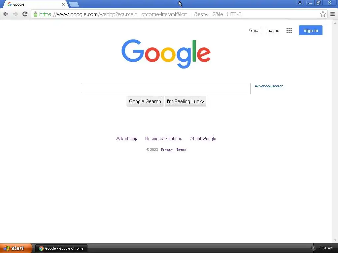The width and height of the screenshot is (338, 253).
Task: Click the Google logo
Action: (x=166, y=54)
